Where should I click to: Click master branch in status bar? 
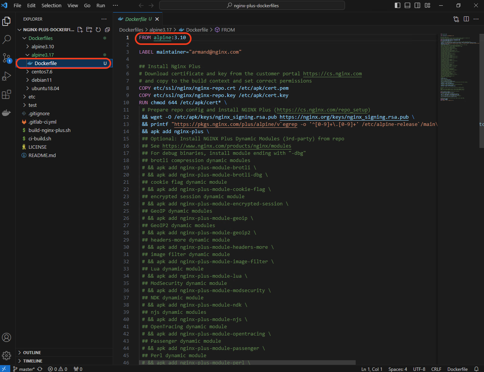click(24, 369)
